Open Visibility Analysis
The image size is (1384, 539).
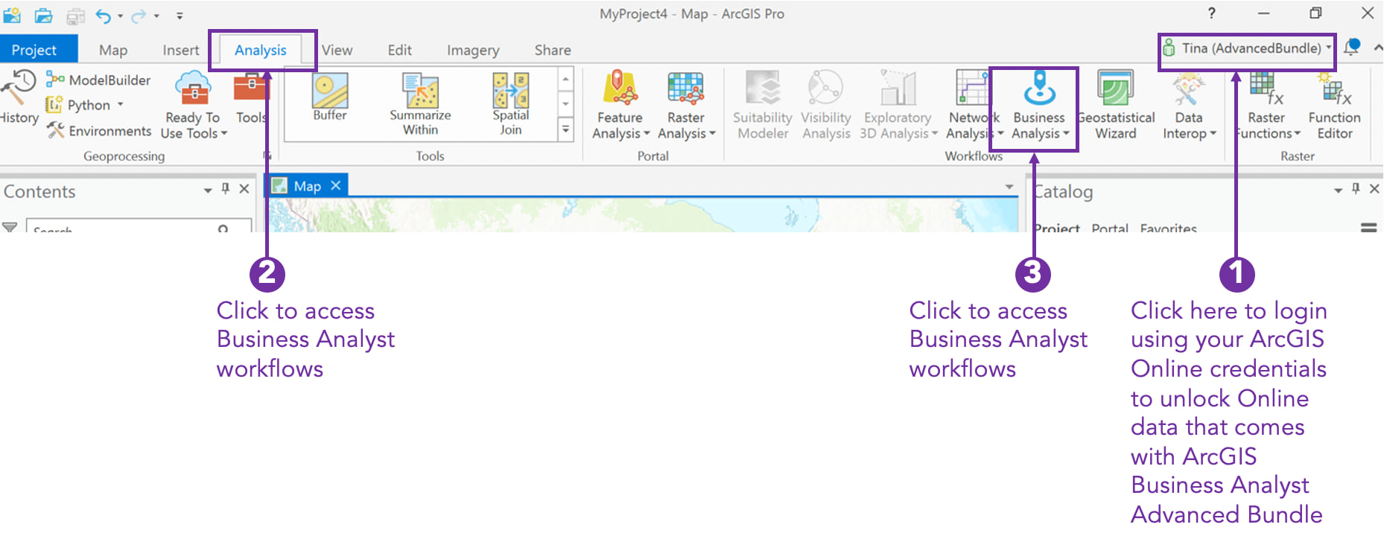826,106
